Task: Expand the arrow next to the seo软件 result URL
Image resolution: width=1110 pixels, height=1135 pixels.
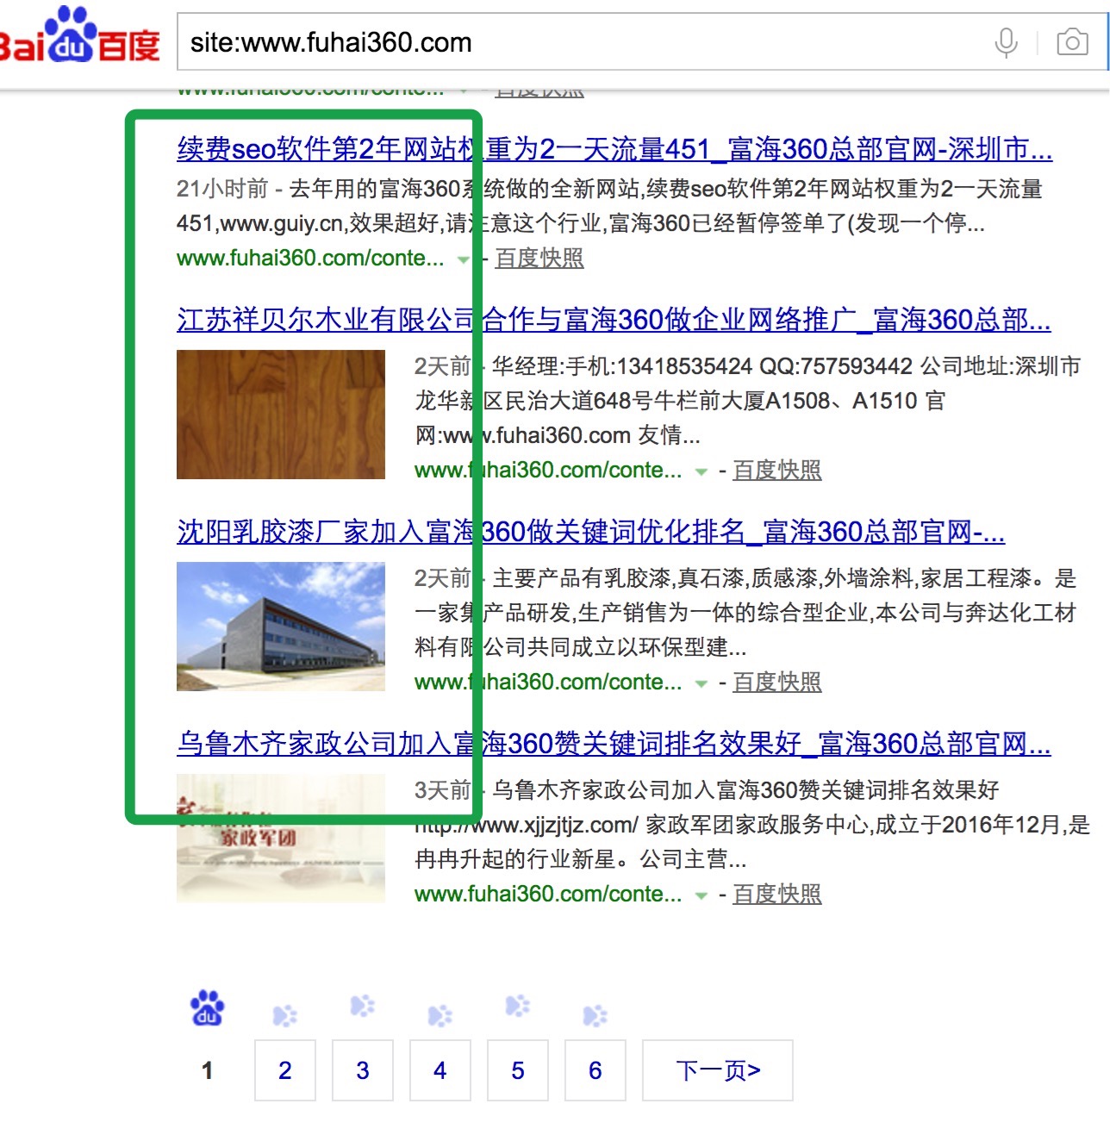Action: coord(463,259)
